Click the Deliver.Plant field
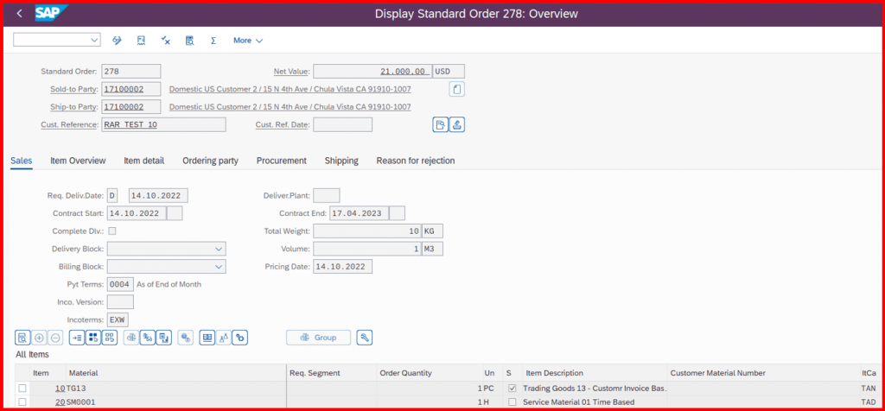This screenshot has width=885, height=411. tap(326, 196)
